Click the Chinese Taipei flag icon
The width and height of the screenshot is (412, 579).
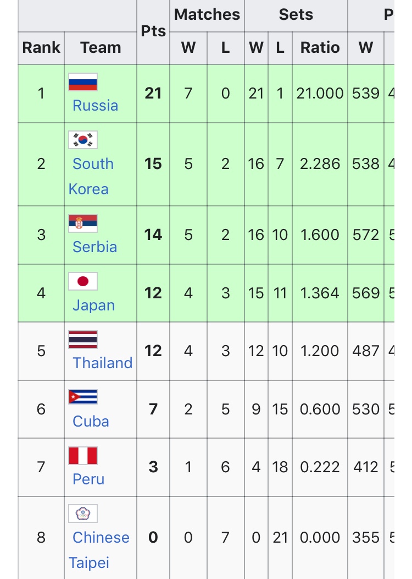tap(83, 514)
